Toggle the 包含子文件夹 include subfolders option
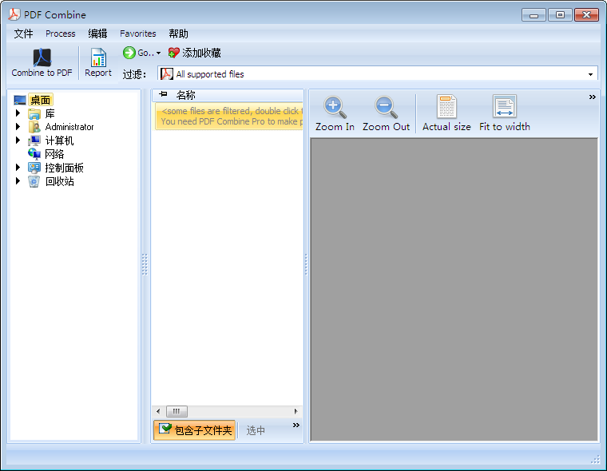This screenshot has width=607, height=471. pyautogui.click(x=194, y=430)
